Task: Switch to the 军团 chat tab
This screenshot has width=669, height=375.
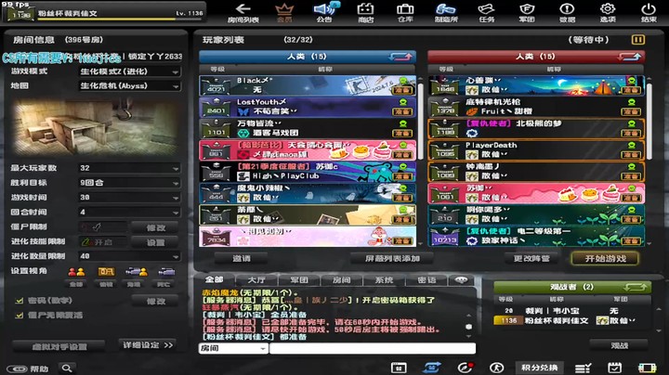Action: coord(299,280)
